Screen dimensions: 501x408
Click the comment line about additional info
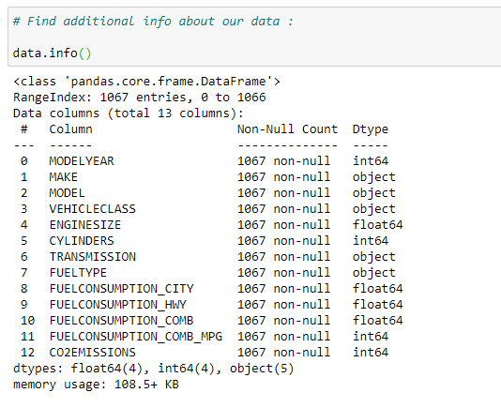point(153,22)
